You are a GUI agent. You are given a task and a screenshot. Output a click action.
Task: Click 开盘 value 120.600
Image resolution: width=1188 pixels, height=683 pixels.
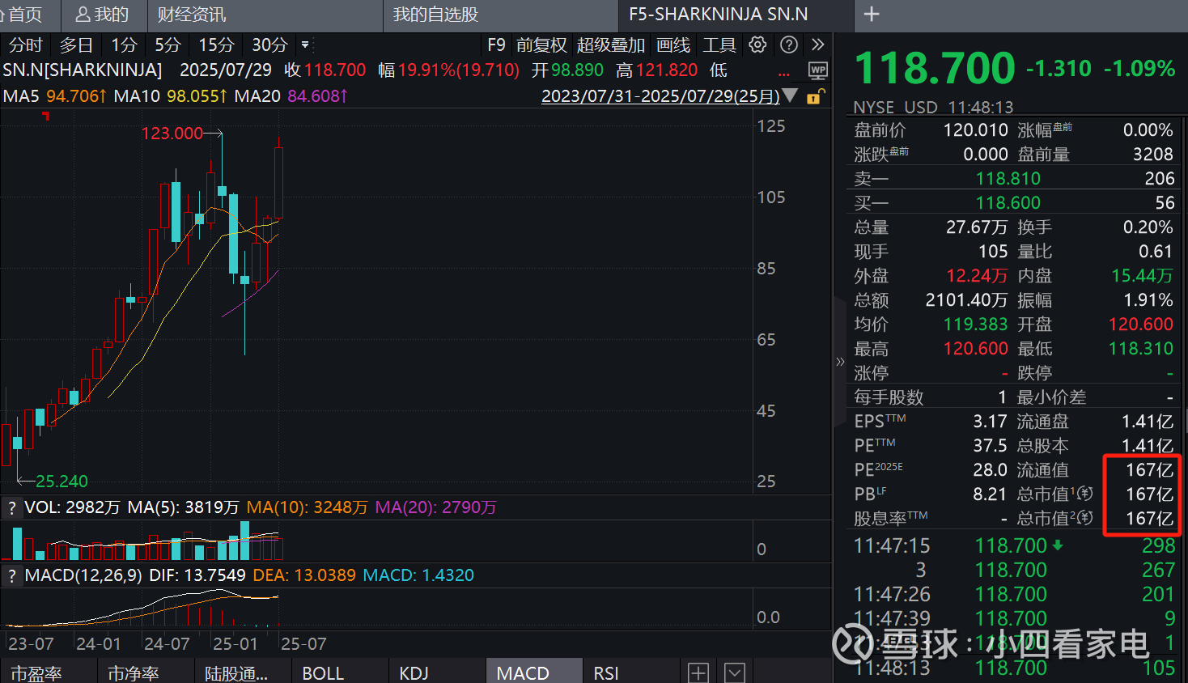(1140, 325)
